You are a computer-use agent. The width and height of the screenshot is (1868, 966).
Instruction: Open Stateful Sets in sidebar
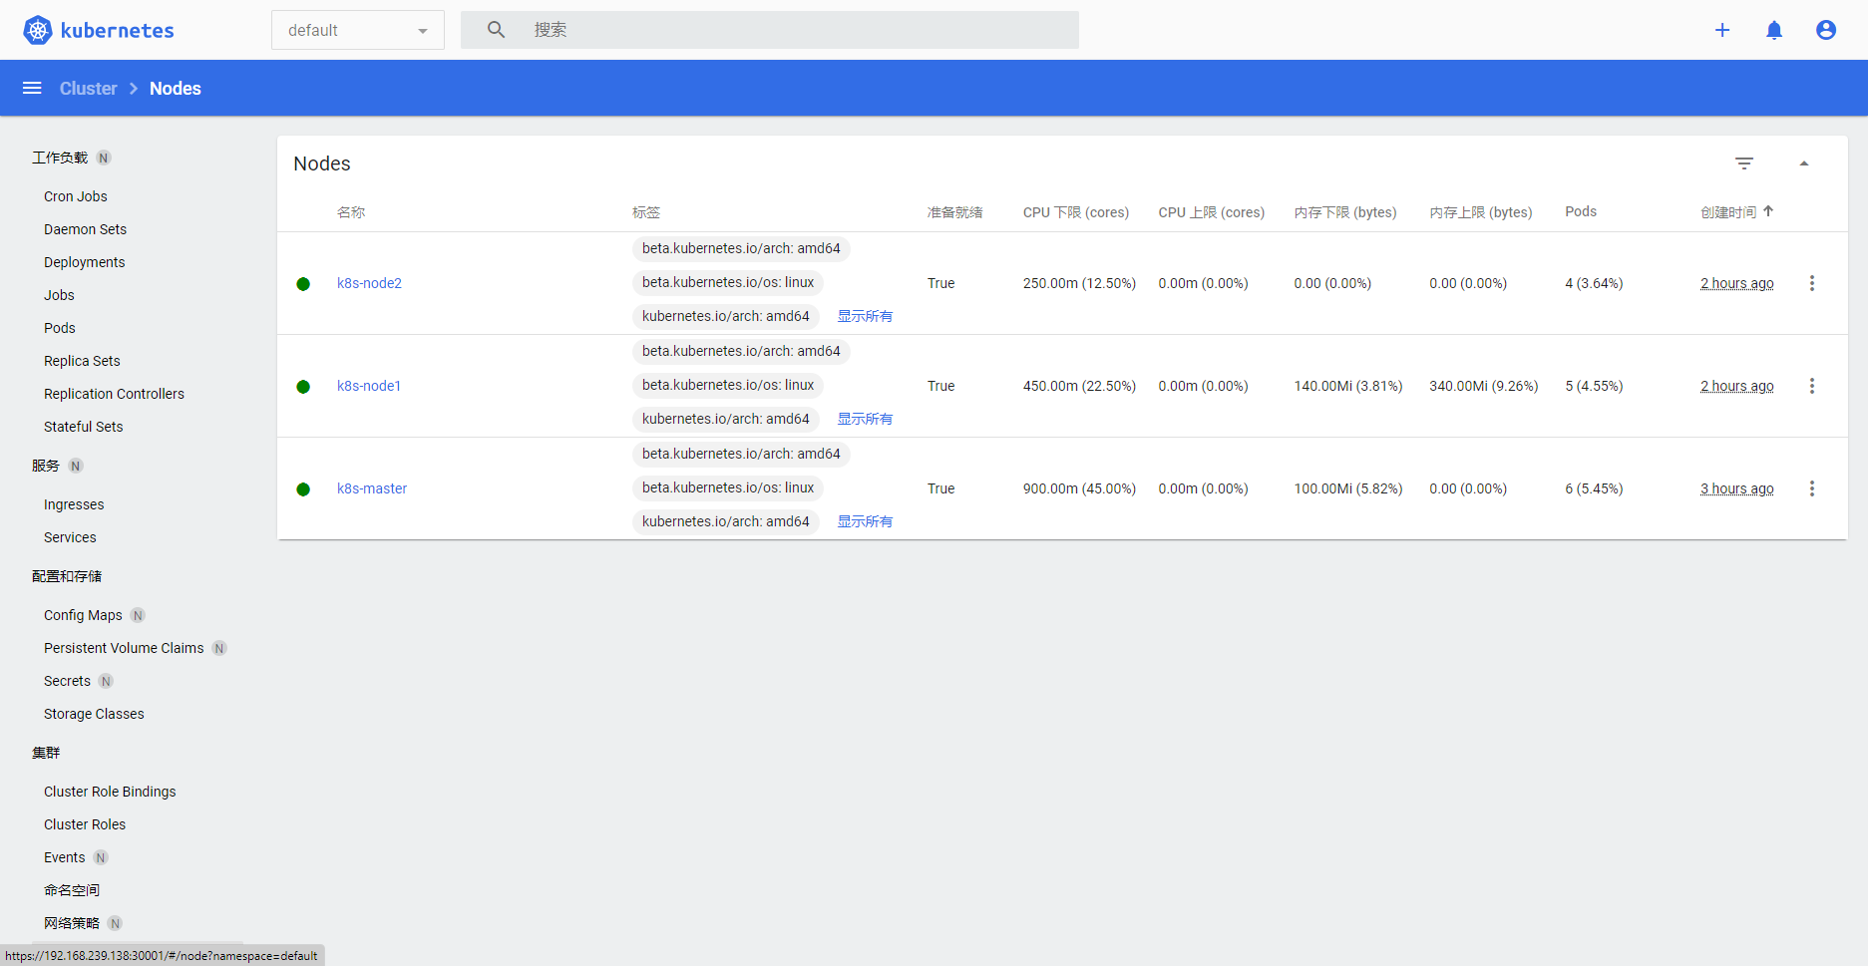(x=84, y=427)
